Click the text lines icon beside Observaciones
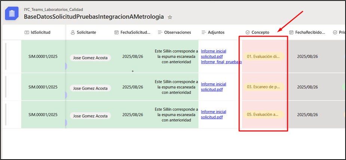This screenshot has height=160, width=346. 160,32
